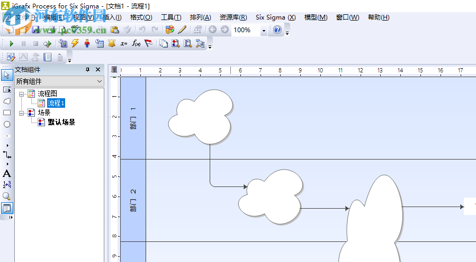The height and width of the screenshot is (262, 476).
Task: Click the red flag icon
Action: [x=148, y=43]
